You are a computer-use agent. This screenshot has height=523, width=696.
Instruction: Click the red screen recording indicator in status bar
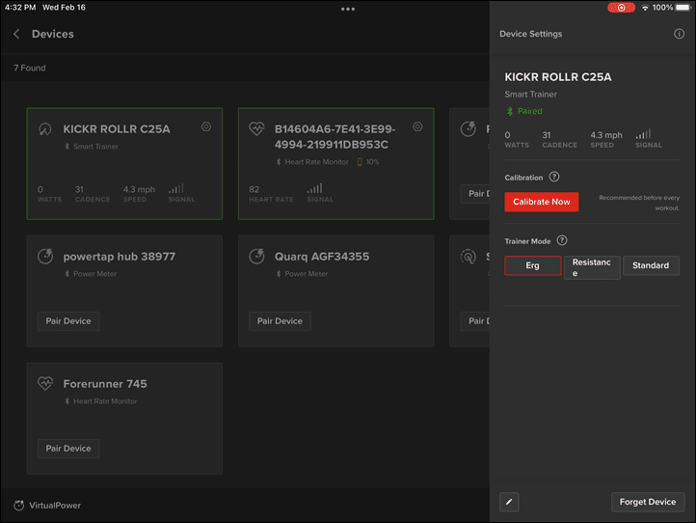621,8
